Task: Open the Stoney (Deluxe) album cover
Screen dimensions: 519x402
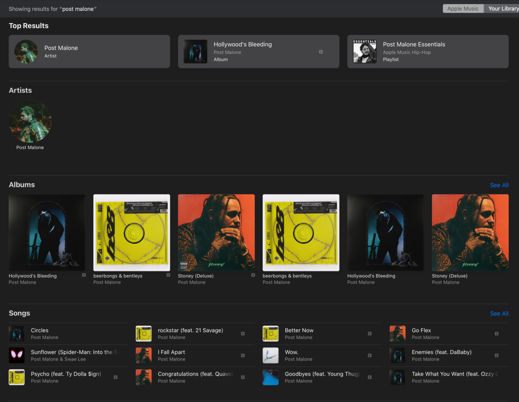Action: [x=216, y=232]
